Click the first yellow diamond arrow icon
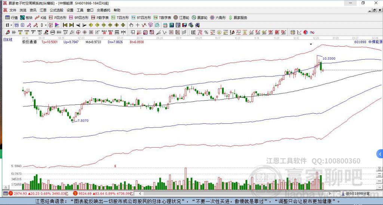The height and width of the screenshot is (205, 383). 91,25
